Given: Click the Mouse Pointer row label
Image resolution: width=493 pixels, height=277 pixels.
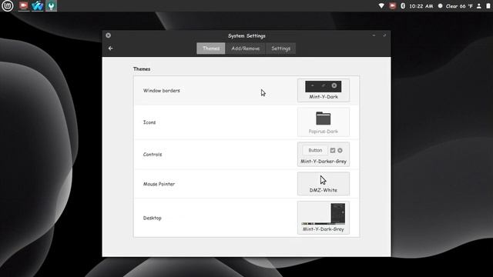Looking at the screenshot, I should point(159,184).
